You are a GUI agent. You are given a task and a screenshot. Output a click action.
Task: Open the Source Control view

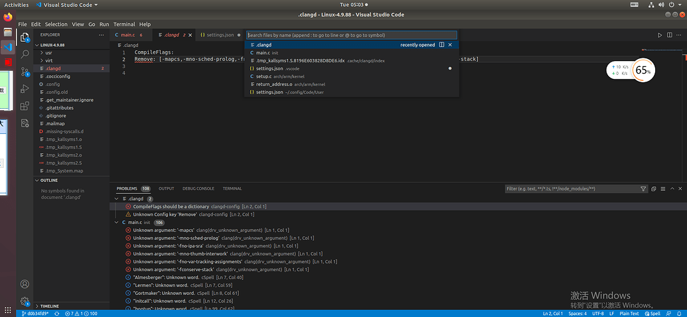coord(25,71)
